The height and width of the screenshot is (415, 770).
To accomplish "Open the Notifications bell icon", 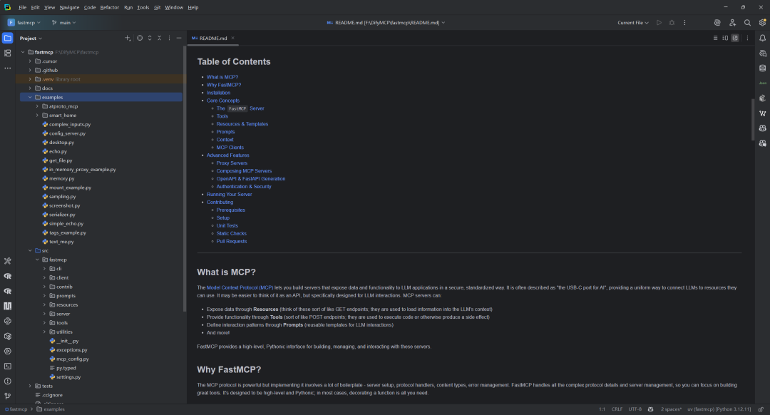I will coord(762,38).
